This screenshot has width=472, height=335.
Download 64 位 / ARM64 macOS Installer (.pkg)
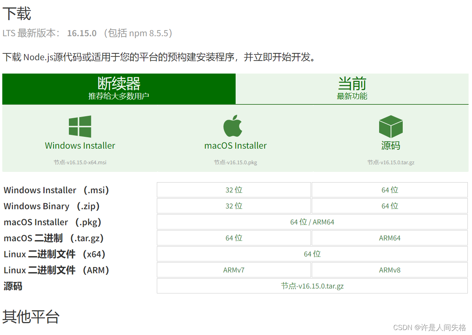coord(312,222)
